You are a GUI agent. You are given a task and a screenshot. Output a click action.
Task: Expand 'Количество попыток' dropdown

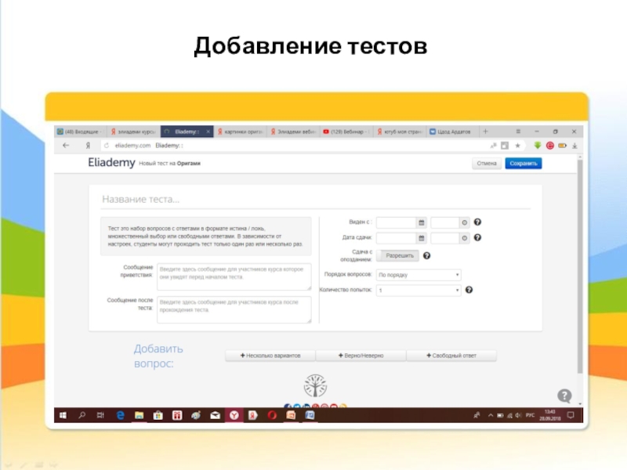(x=419, y=290)
